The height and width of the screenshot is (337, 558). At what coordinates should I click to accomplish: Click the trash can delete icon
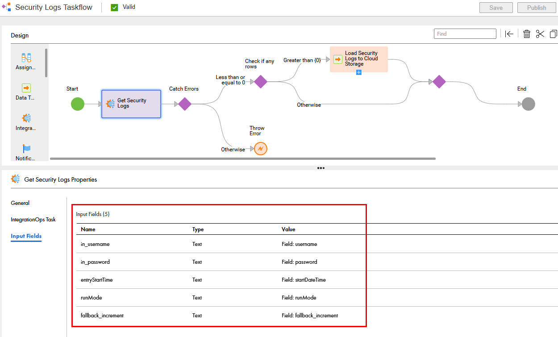(x=527, y=34)
